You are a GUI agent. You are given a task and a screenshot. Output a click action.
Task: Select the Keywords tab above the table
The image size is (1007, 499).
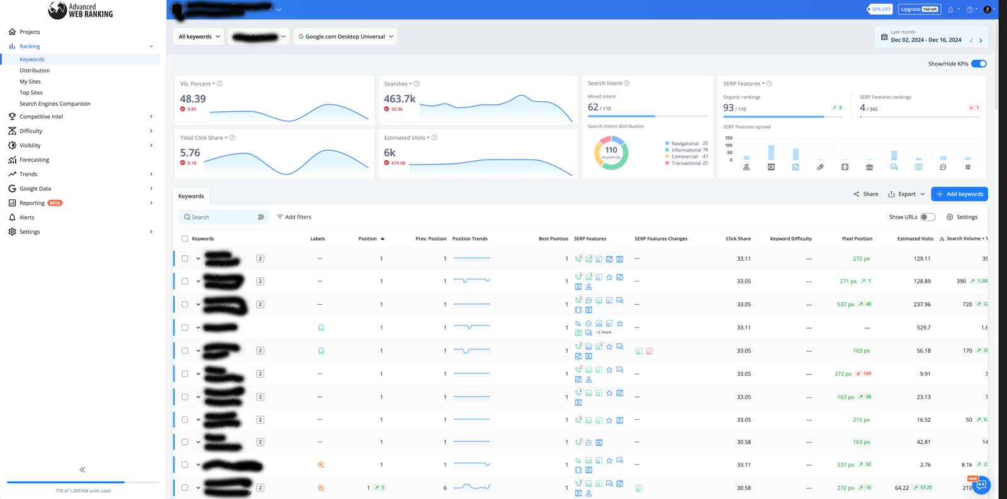pos(191,196)
